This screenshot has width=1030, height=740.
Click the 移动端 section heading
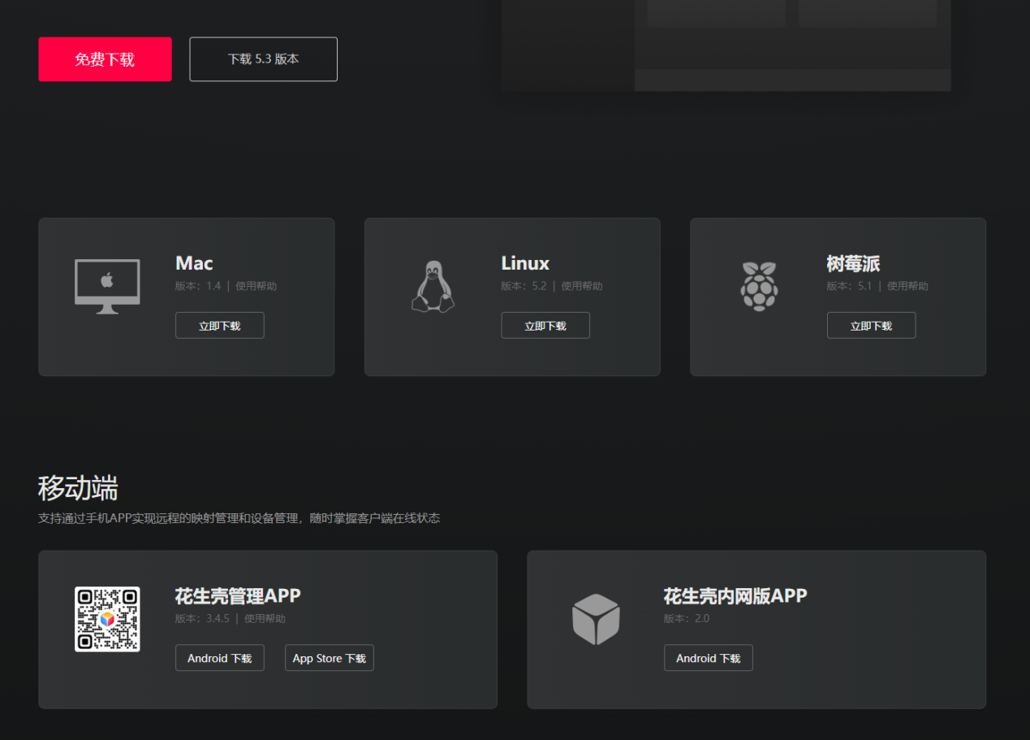coord(78,488)
